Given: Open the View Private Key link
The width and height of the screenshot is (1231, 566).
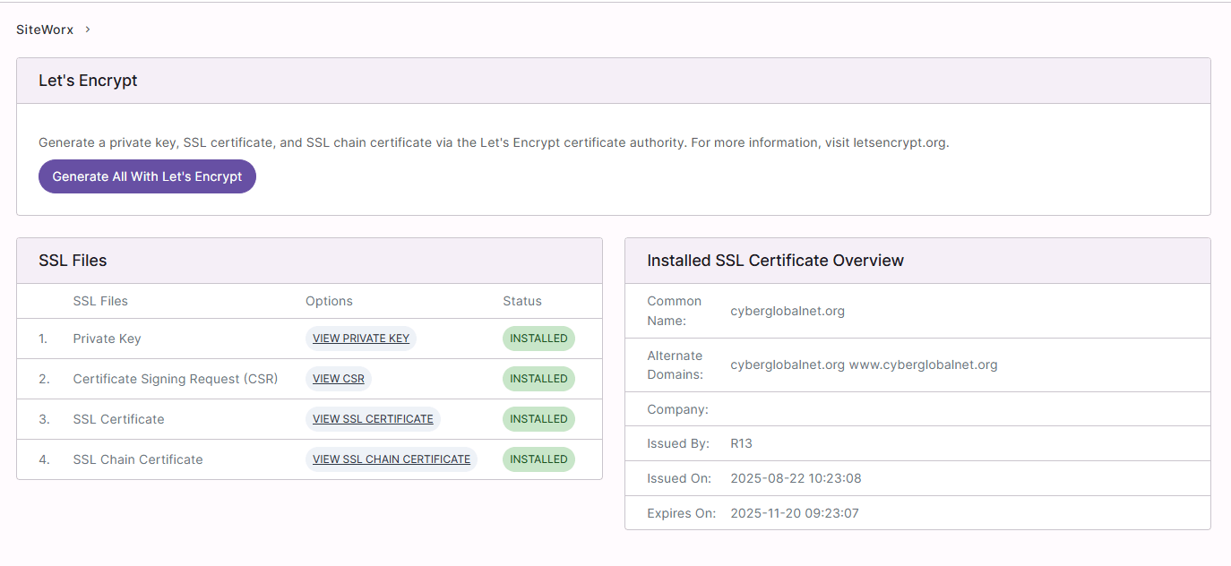Looking at the screenshot, I should pyautogui.click(x=361, y=339).
